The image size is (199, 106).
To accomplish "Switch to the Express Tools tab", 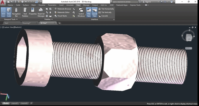I will 135,5.
